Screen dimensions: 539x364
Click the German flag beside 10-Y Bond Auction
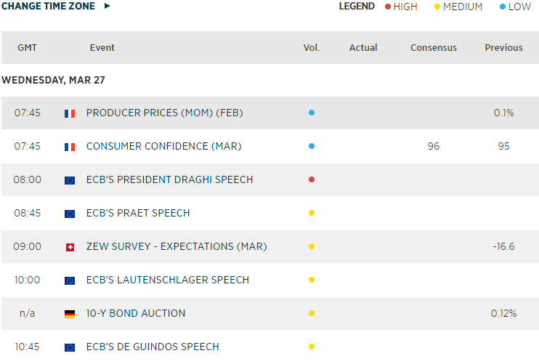click(70, 314)
